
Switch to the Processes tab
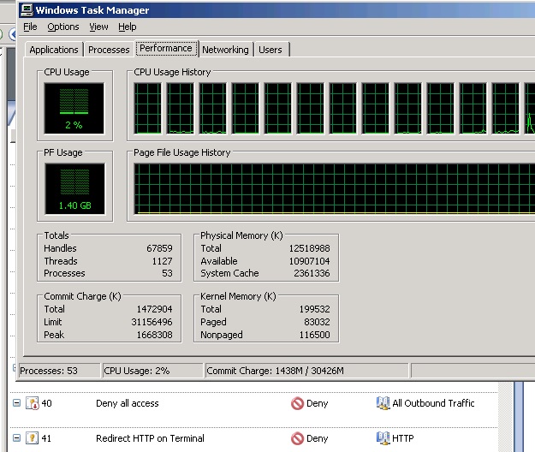(109, 50)
